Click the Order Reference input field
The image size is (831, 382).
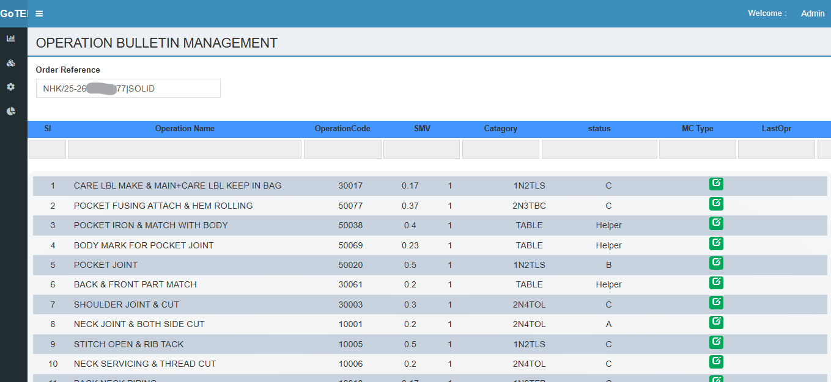pos(128,88)
